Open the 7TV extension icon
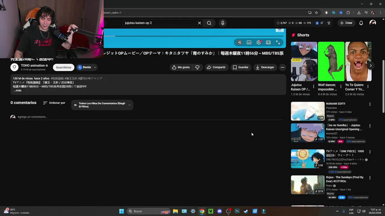 [334, 13]
